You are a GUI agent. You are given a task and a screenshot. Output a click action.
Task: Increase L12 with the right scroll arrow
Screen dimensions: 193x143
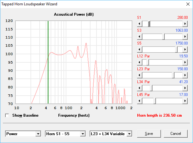[x=185, y=62]
